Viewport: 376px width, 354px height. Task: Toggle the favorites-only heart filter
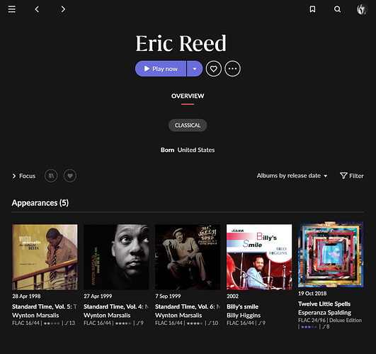(70, 176)
